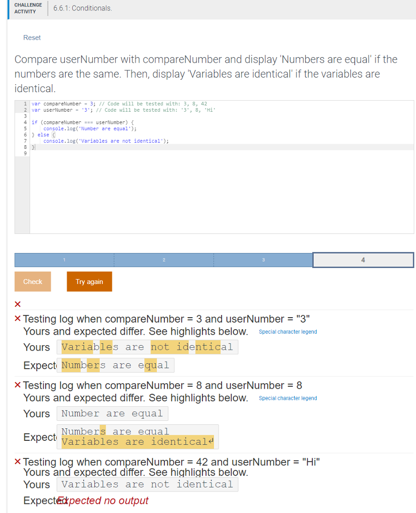The height and width of the screenshot is (513, 416).
Task: Open Special character legend for the second test
Action: [x=288, y=398]
